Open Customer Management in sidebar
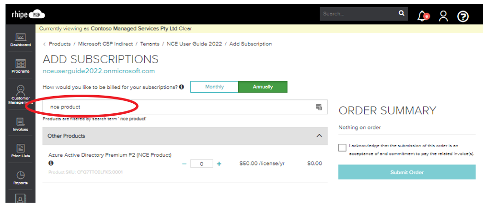The width and height of the screenshot is (498, 207). point(21,95)
